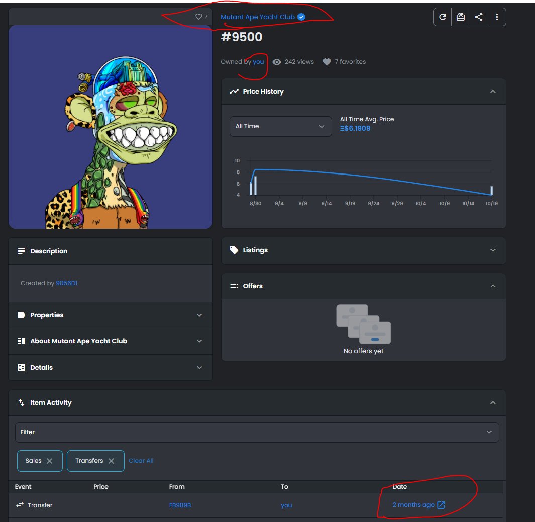Image resolution: width=535 pixels, height=522 pixels.
Task: Click the verified badge next to collection name
Action: pos(301,17)
